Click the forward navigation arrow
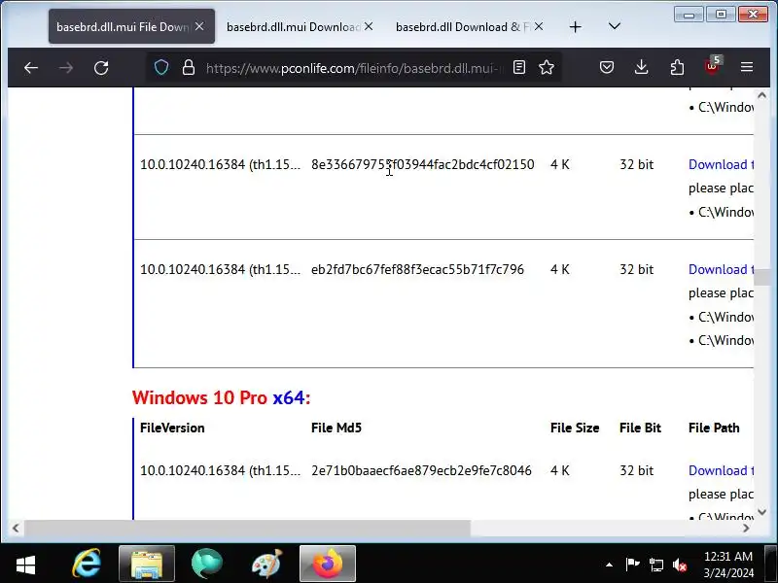This screenshot has width=778, height=583. 66,67
